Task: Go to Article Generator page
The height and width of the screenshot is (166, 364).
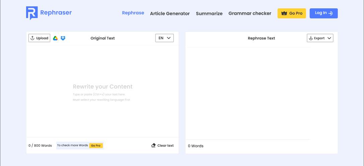Action: 170,14
